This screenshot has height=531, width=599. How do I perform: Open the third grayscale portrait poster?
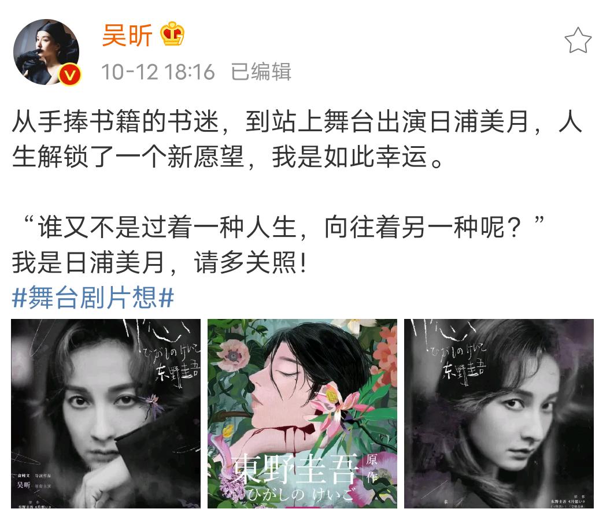(499, 414)
